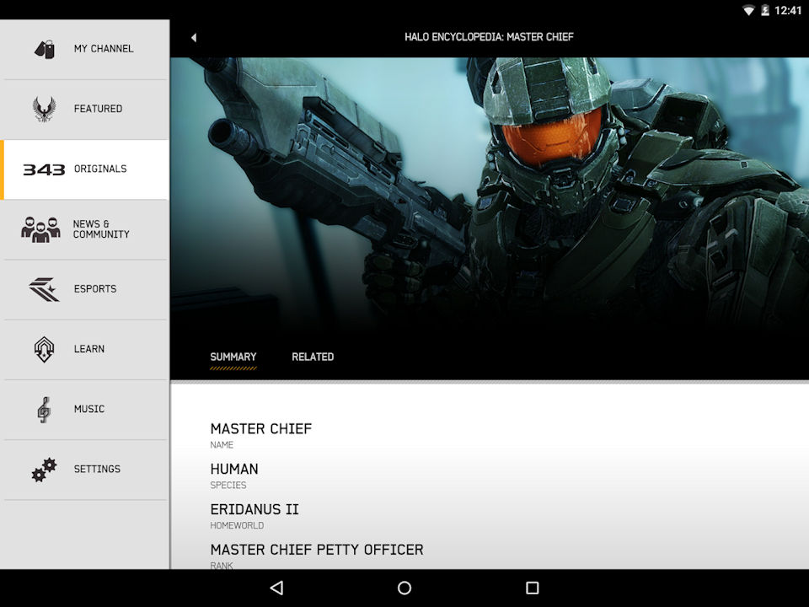This screenshot has height=607, width=809.
Task: Tap the Android back triangle button
Action: 276,588
